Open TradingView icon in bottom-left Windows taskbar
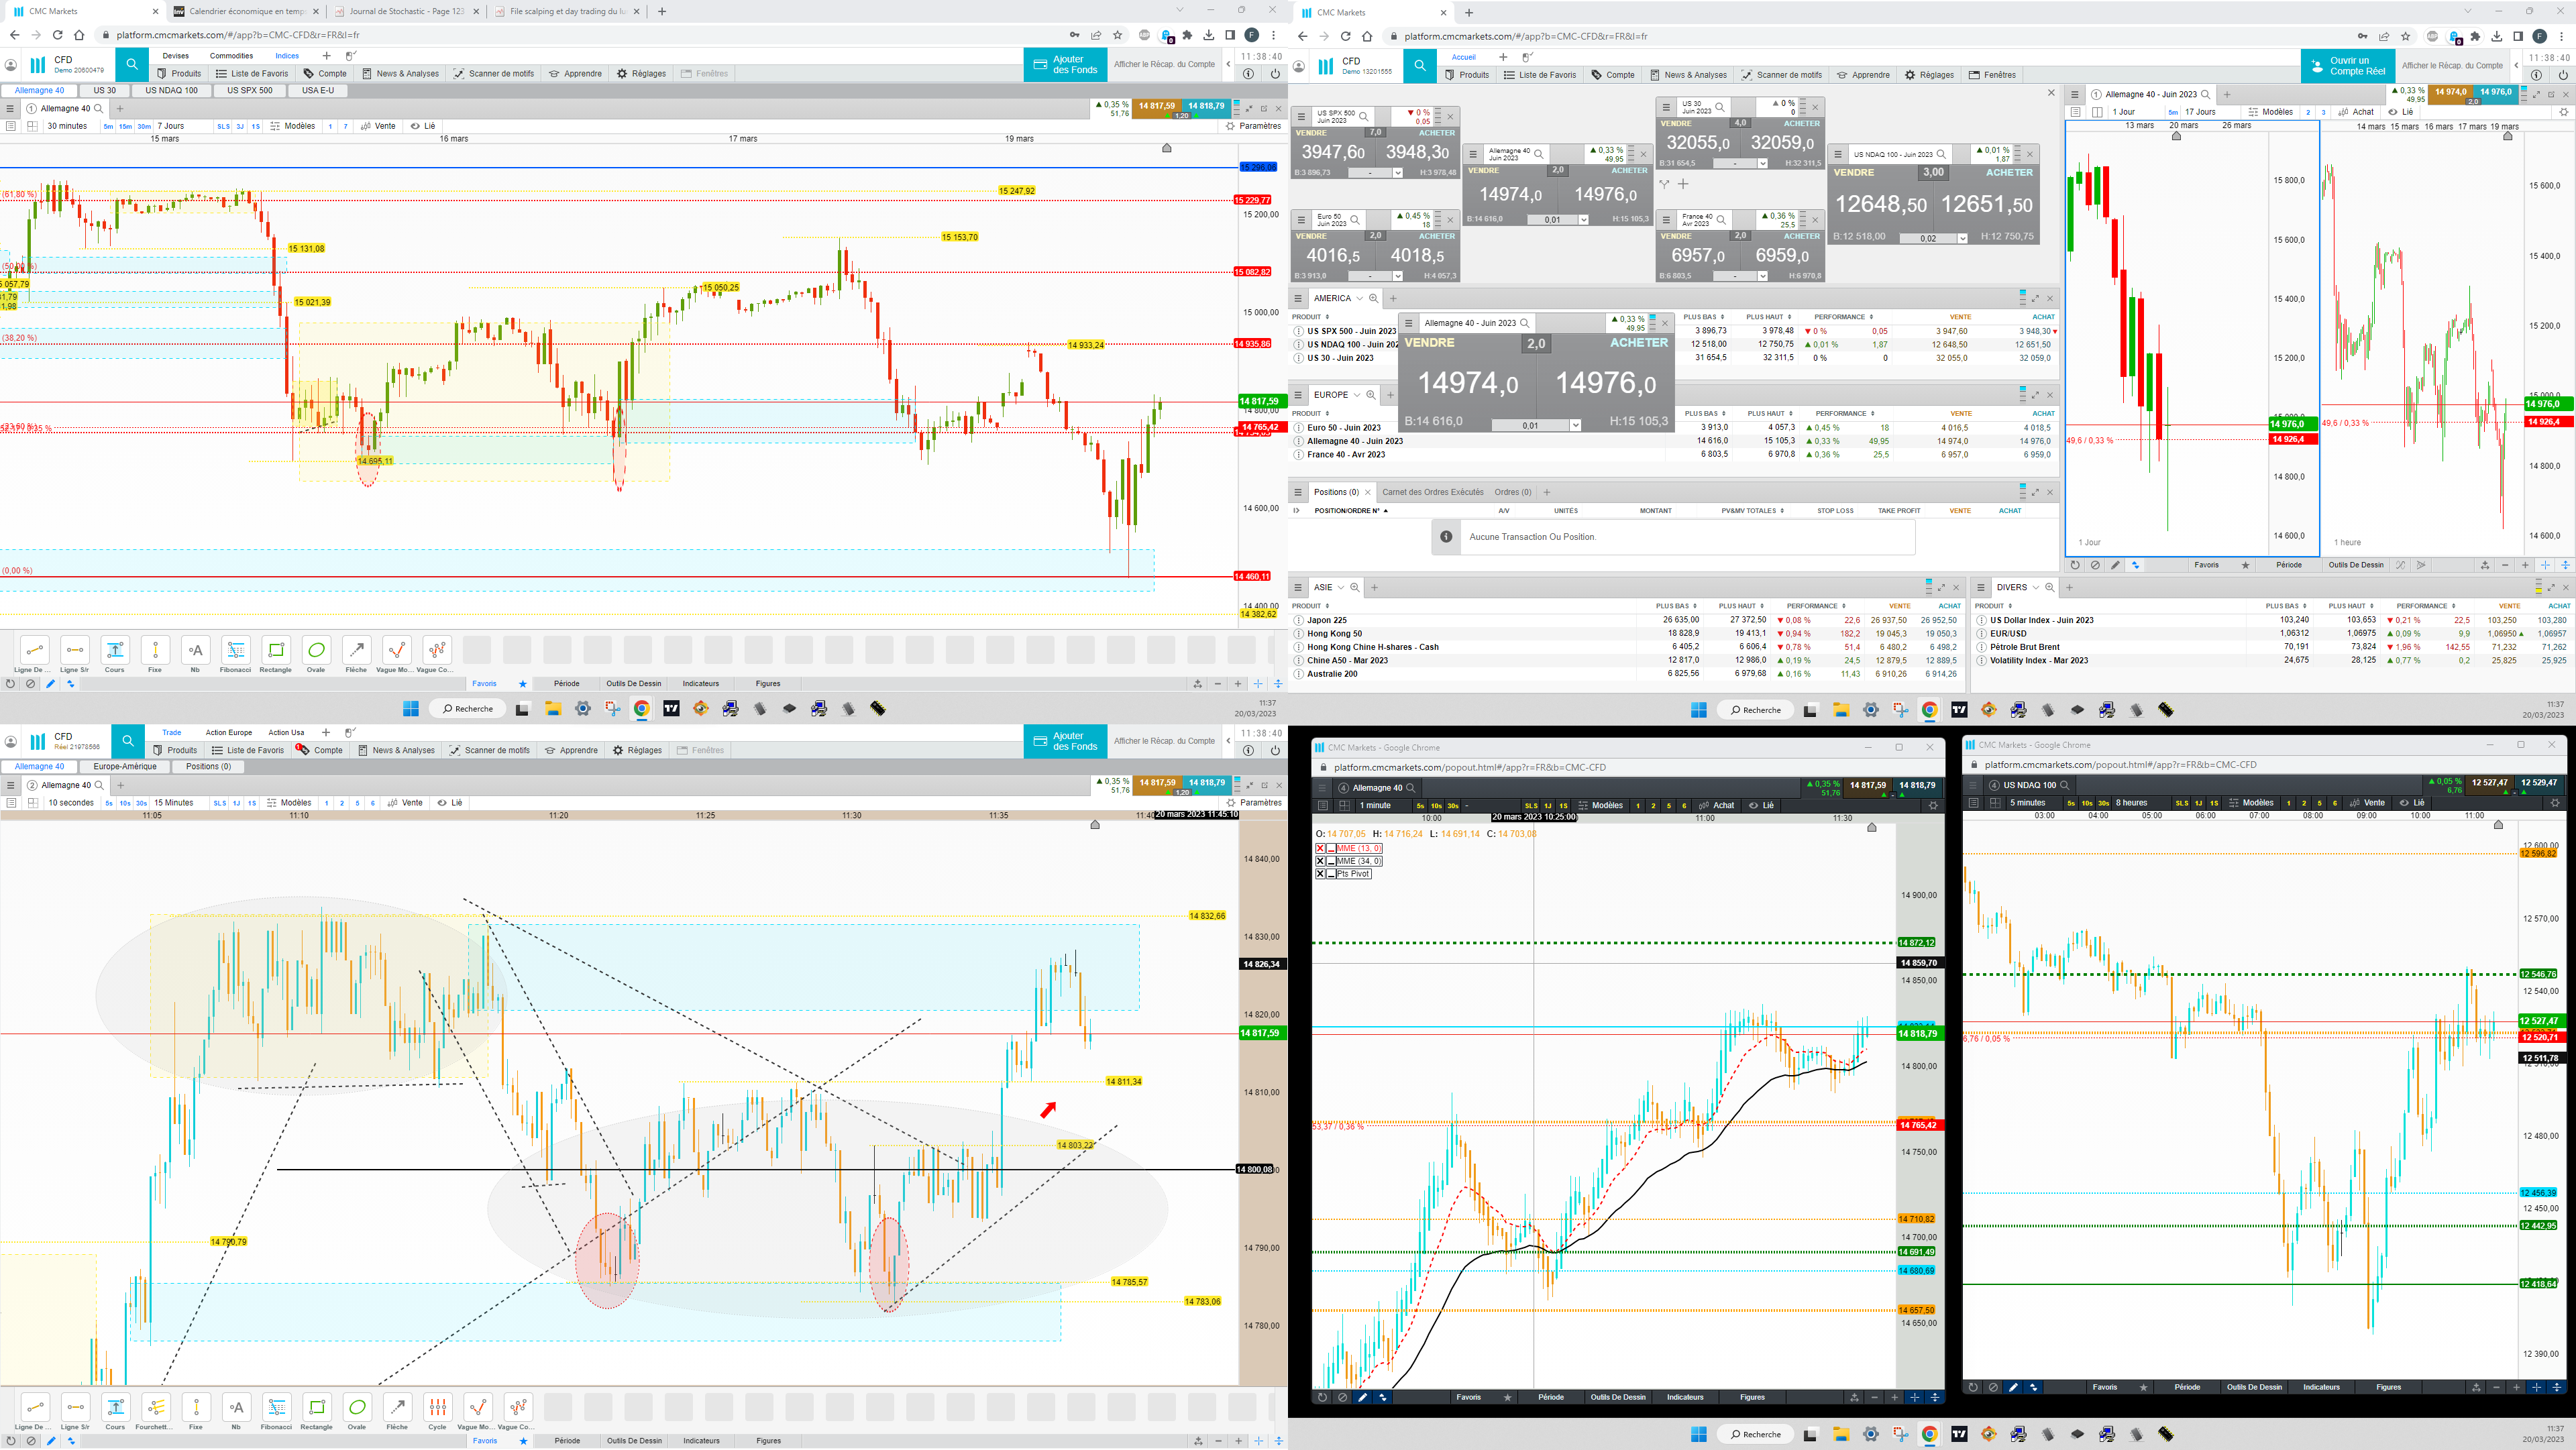2576x1450 pixels. [671, 709]
